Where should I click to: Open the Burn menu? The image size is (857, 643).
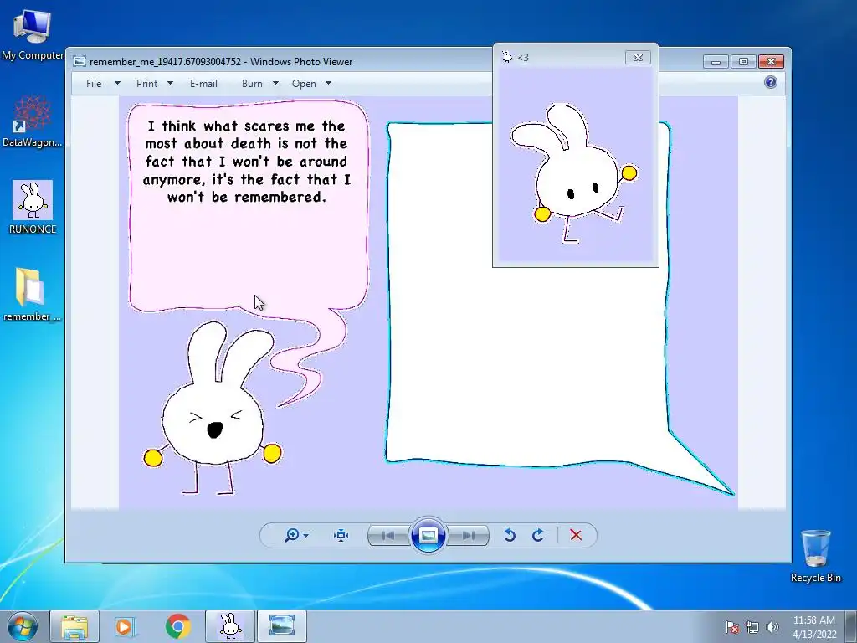(x=252, y=84)
